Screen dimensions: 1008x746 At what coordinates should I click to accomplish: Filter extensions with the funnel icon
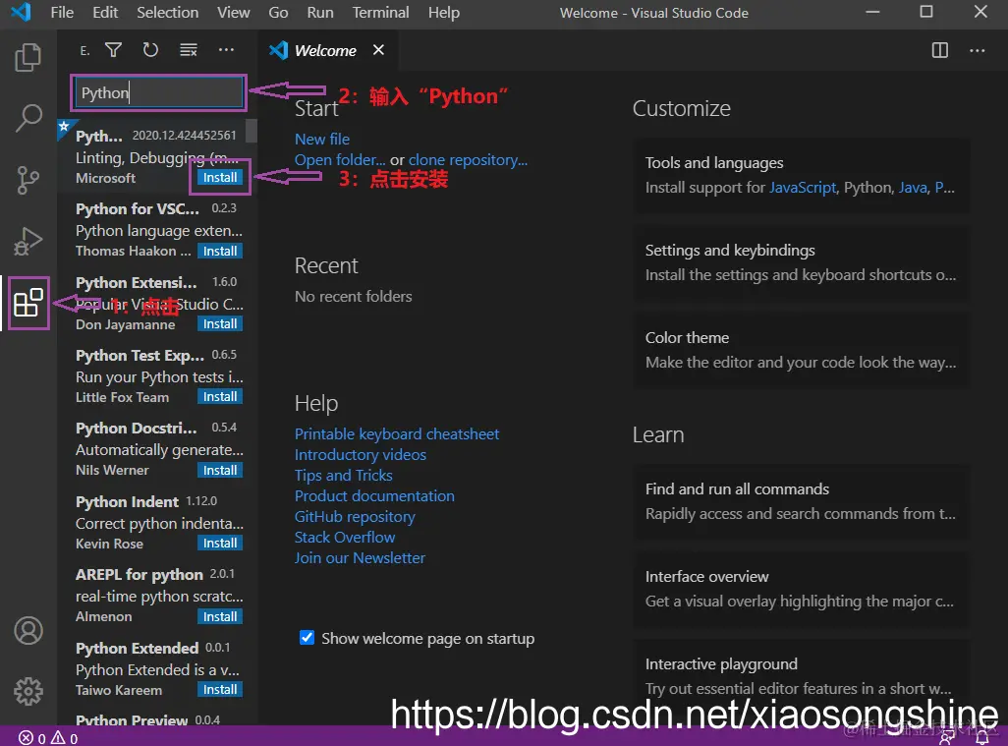click(114, 49)
